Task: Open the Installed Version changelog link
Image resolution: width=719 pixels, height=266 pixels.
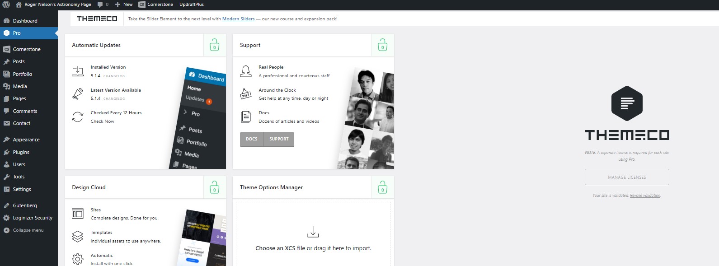Action: 114,76
